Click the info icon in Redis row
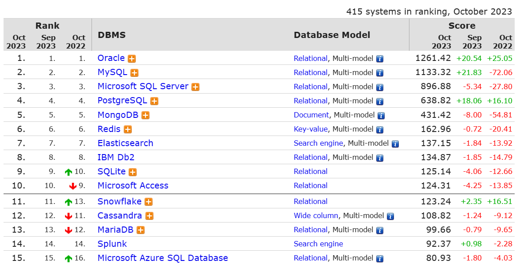Viewport: 516px width, 264px height. pos(380,129)
